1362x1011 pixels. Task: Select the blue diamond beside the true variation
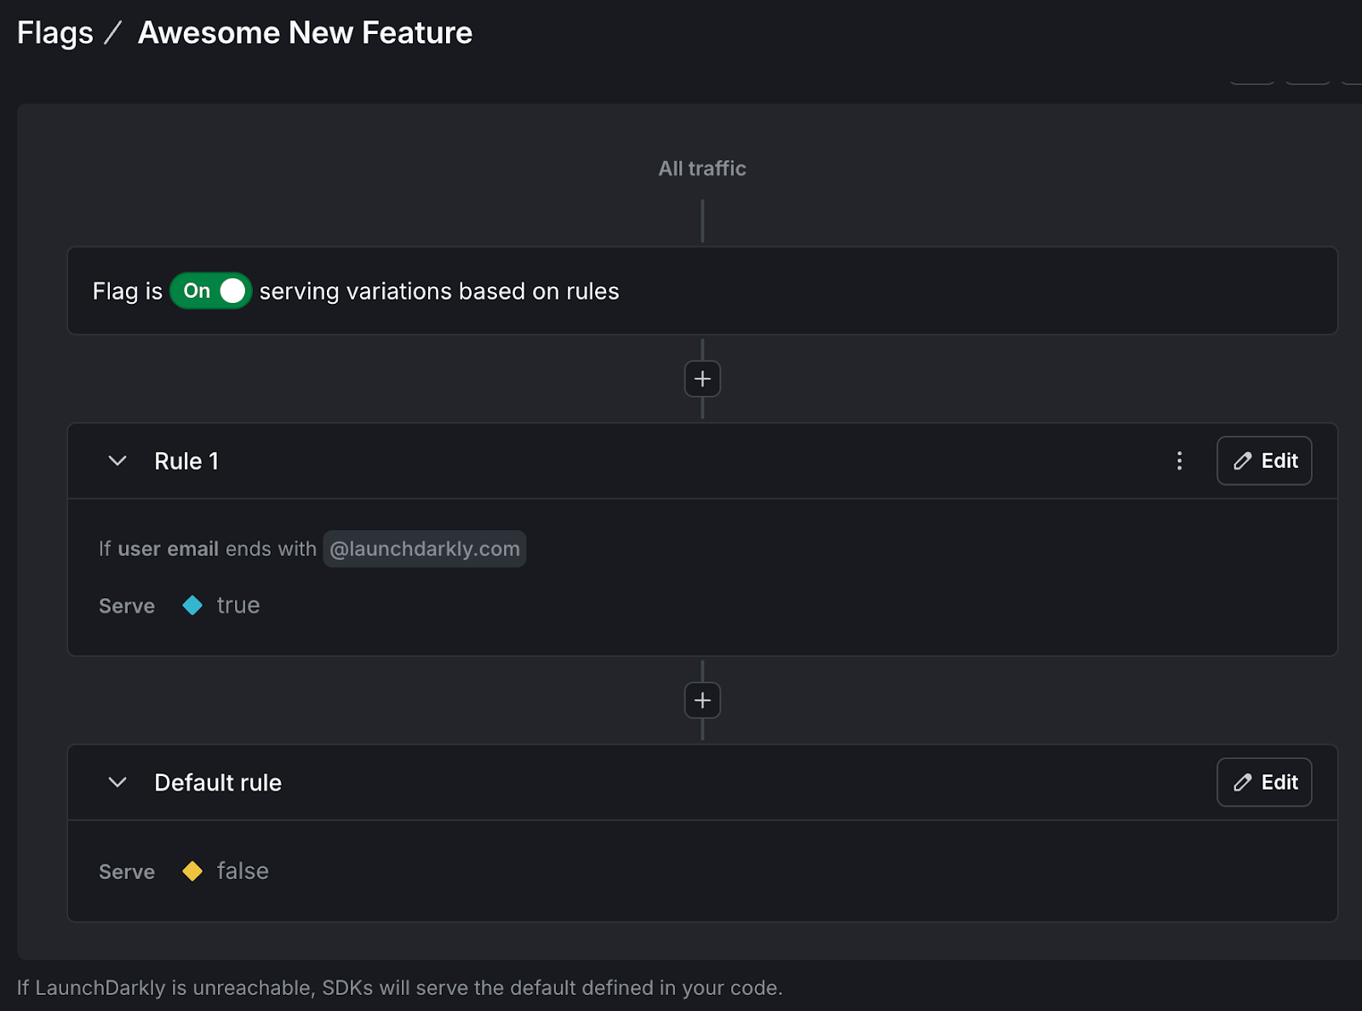[x=192, y=605]
